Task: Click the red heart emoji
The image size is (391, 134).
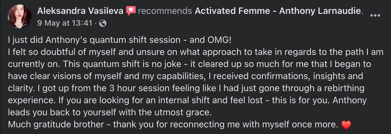Action: 346,124
